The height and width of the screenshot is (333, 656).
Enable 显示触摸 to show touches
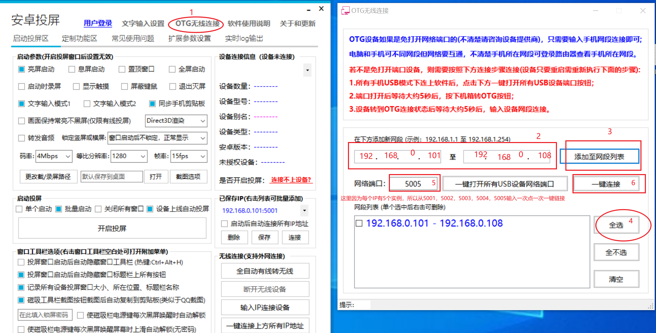point(76,86)
